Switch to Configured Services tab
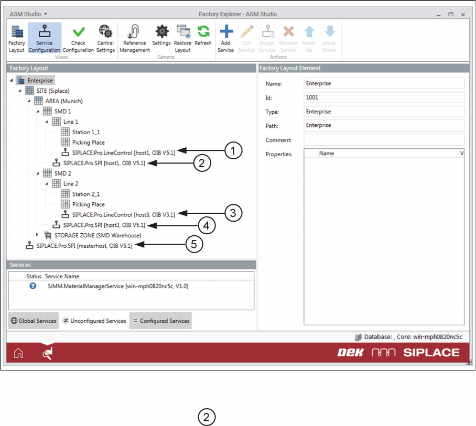This screenshot has height=426, width=476. click(160, 321)
